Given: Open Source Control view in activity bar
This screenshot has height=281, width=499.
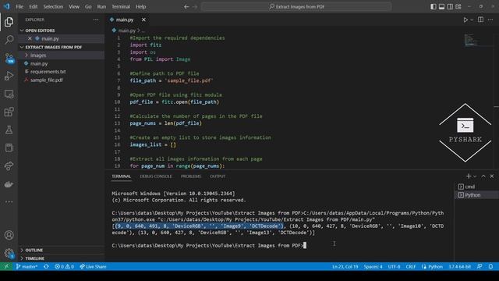Looking at the screenshot, I should pos(9,58).
